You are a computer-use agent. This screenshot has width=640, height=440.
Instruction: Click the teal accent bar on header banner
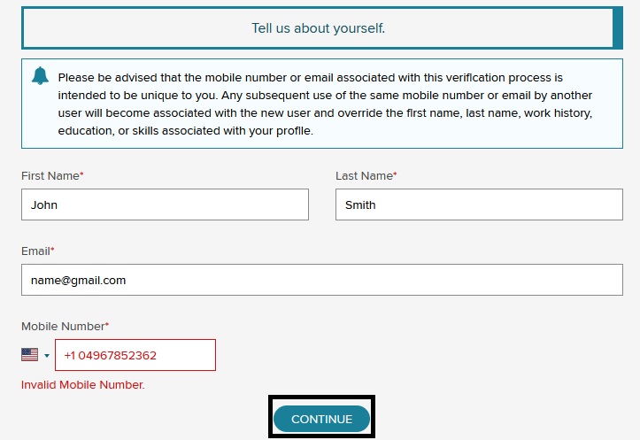point(618,27)
